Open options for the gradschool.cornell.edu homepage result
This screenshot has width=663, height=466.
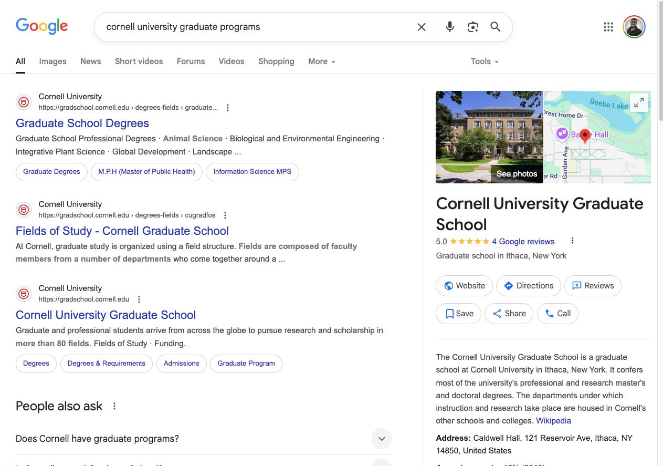point(139,299)
